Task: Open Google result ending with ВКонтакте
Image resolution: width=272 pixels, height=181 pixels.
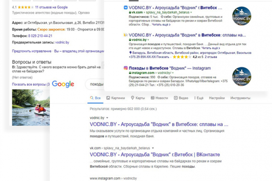Action: [155, 154]
